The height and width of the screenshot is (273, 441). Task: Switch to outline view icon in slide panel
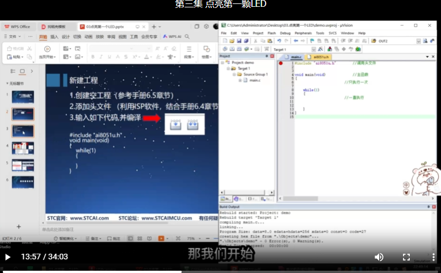[12, 72]
